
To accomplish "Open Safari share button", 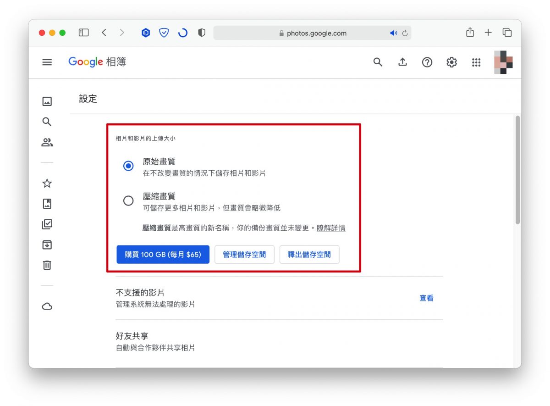I will (470, 32).
